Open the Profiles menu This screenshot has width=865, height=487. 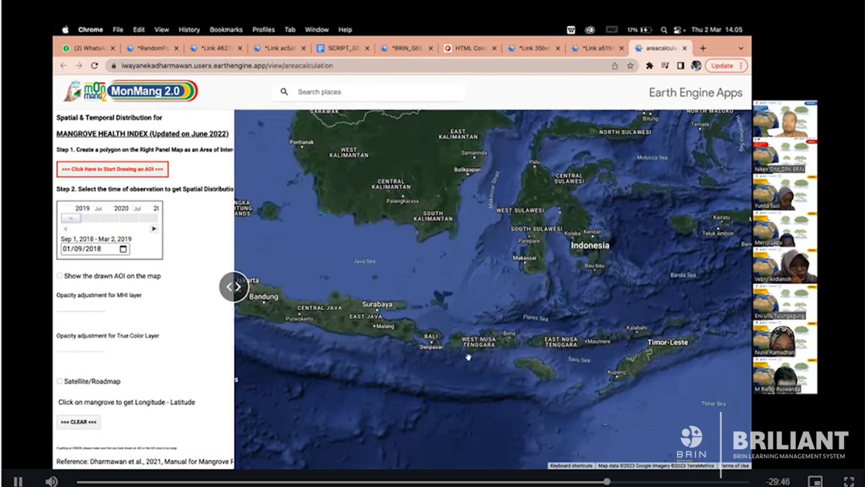[264, 30]
